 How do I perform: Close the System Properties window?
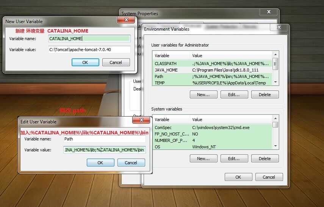pyautogui.click(x=269, y=12)
